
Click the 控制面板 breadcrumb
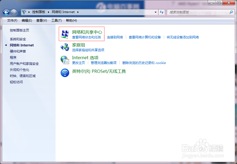[39, 12]
